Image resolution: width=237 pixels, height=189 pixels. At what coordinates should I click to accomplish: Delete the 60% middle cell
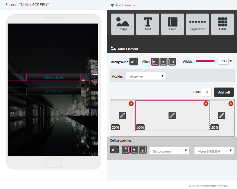coord(206,103)
